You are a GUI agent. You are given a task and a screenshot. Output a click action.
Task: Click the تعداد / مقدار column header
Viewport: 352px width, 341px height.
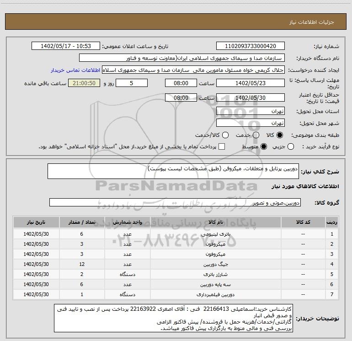82,222
